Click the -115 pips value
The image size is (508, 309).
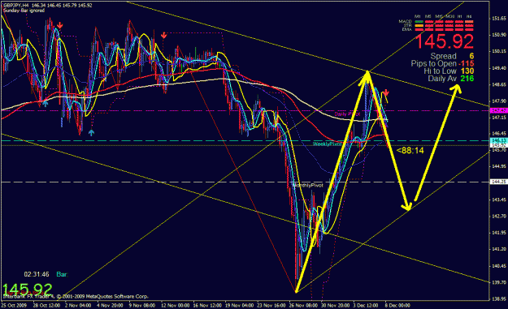[467, 64]
